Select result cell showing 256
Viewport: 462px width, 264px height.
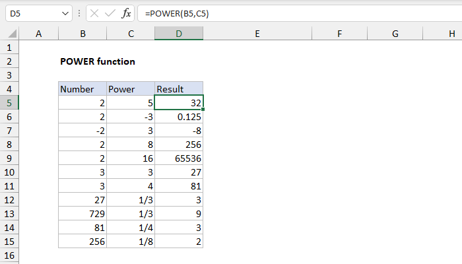click(x=179, y=145)
